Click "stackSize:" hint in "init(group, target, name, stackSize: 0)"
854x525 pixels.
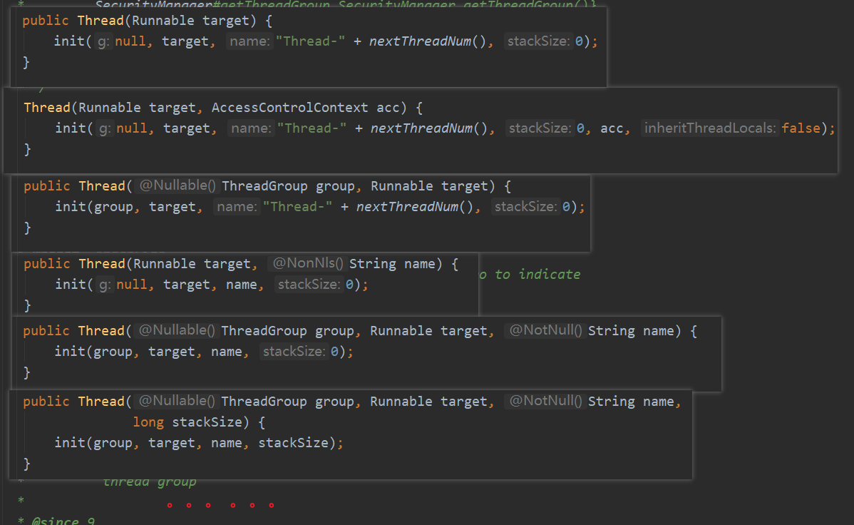point(294,352)
